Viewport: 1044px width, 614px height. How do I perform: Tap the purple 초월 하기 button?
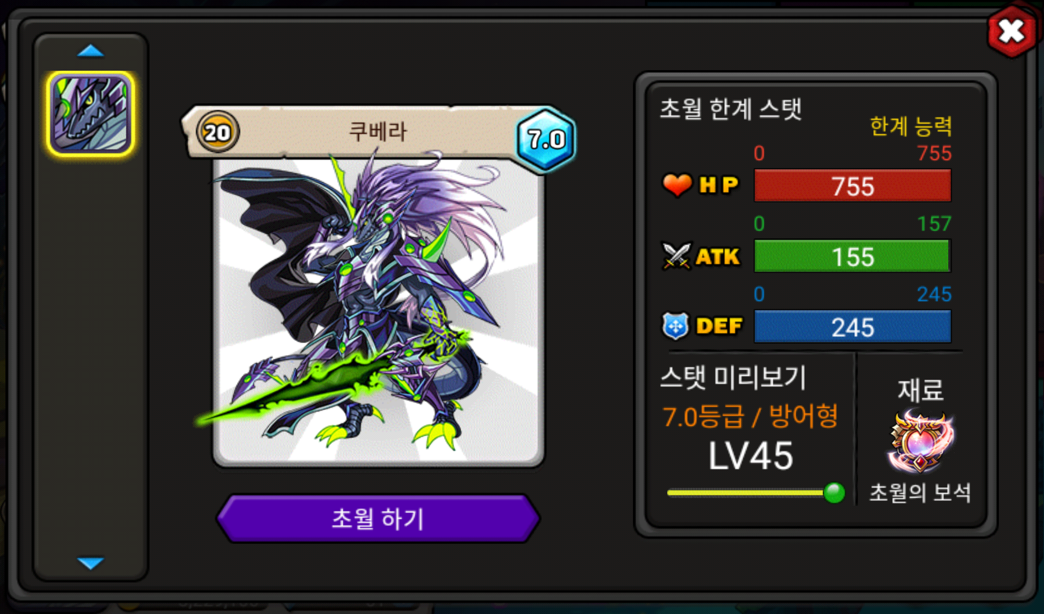coord(378,518)
